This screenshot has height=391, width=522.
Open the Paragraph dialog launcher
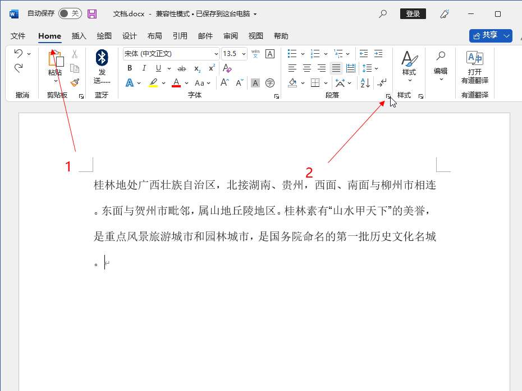tap(388, 96)
